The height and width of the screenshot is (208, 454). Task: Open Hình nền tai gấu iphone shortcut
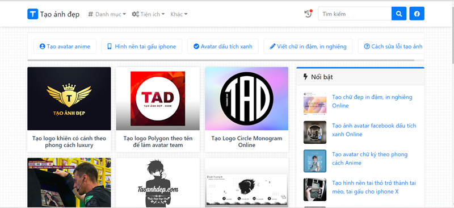point(141,47)
